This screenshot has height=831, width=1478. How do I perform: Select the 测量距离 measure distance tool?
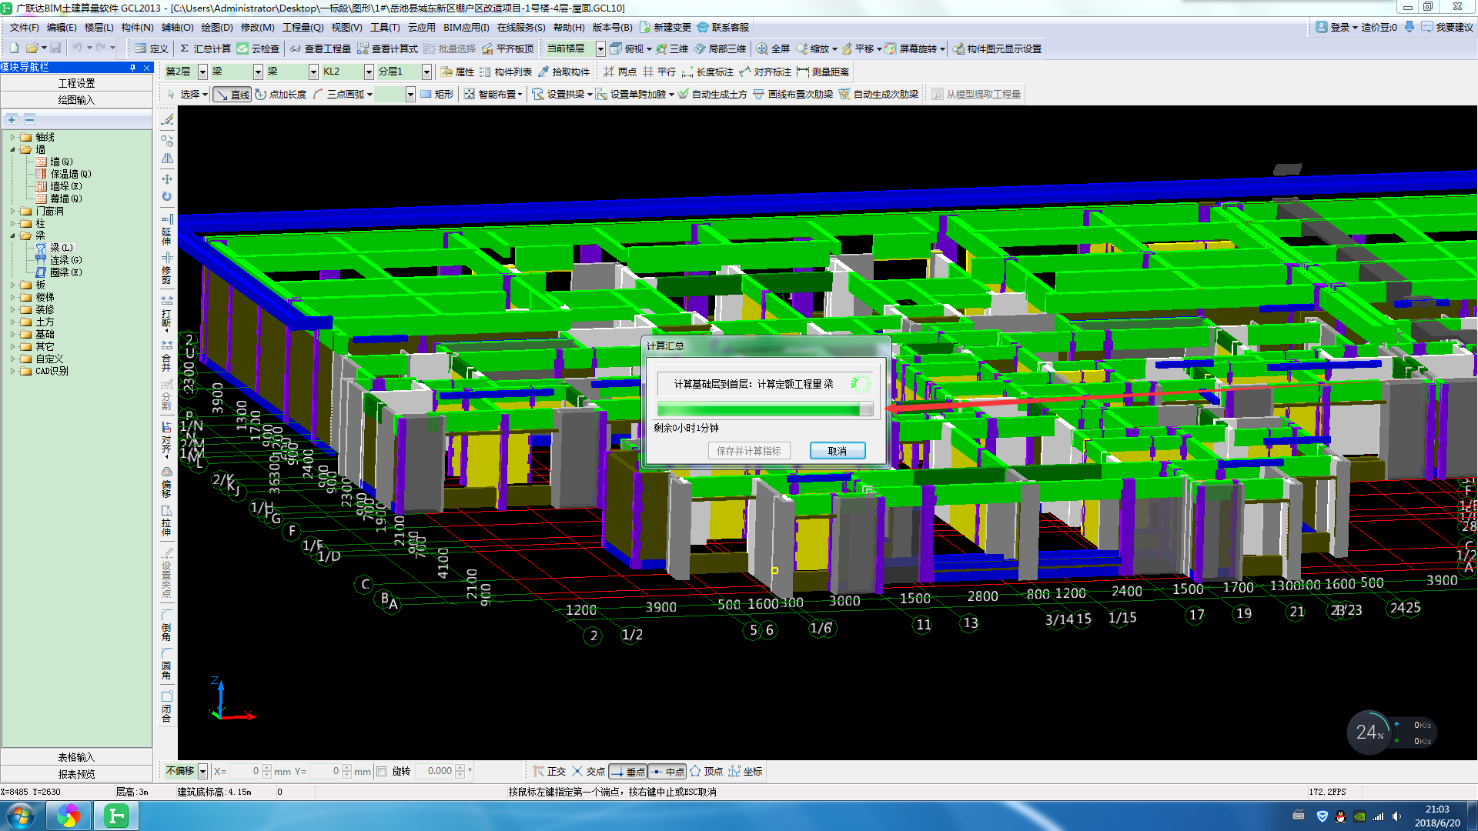[823, 72]
